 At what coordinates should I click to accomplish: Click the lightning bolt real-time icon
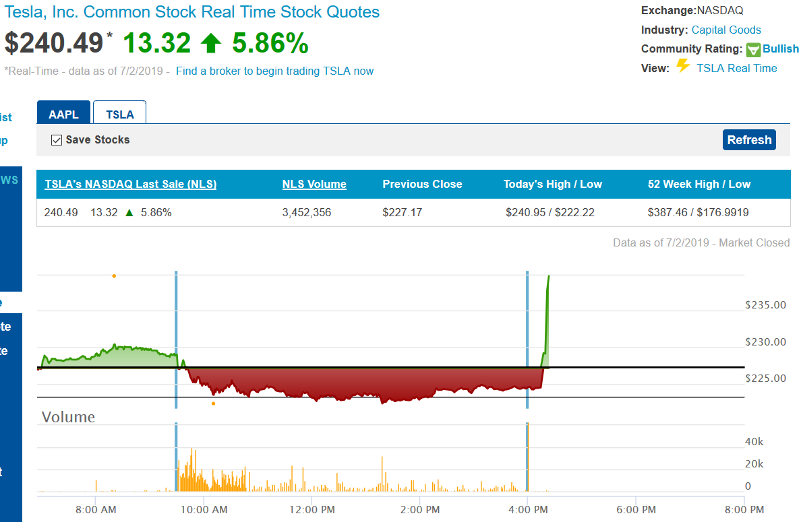(683, 66)
